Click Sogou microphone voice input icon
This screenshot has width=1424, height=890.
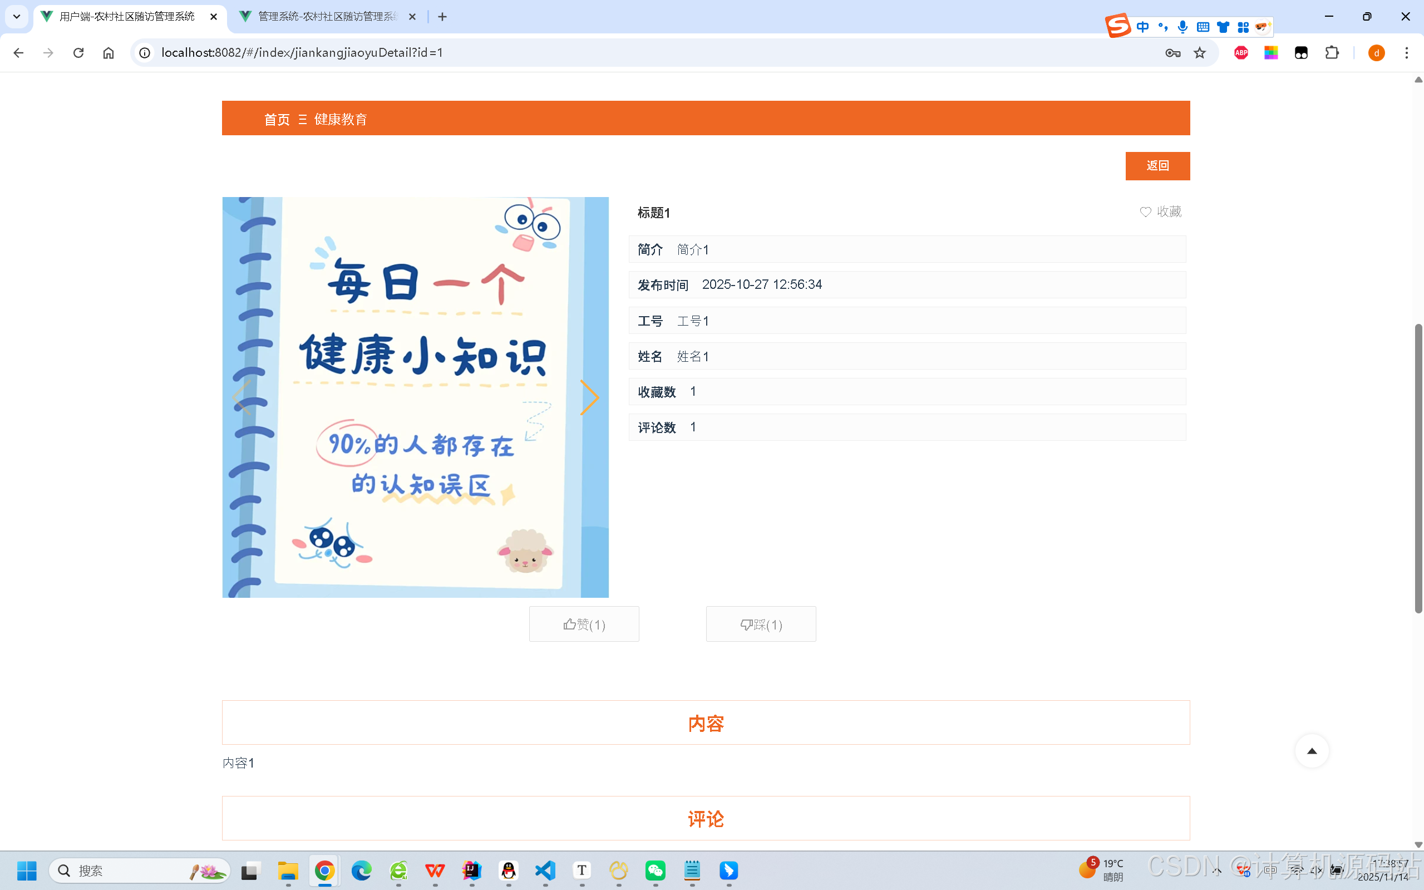[1182, 27]
